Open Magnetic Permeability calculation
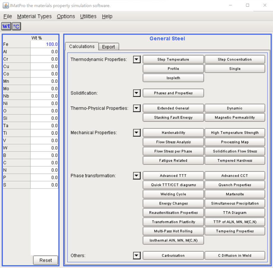This screenshot has height=268, width=273. (x=235, y=117)
